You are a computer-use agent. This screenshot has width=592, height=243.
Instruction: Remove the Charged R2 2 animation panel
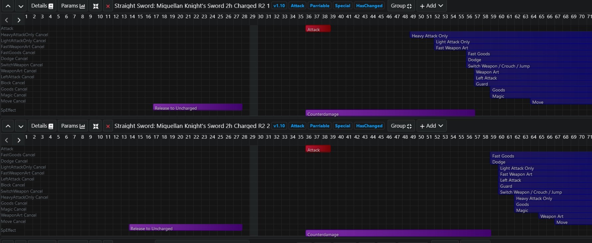(108, 126)
